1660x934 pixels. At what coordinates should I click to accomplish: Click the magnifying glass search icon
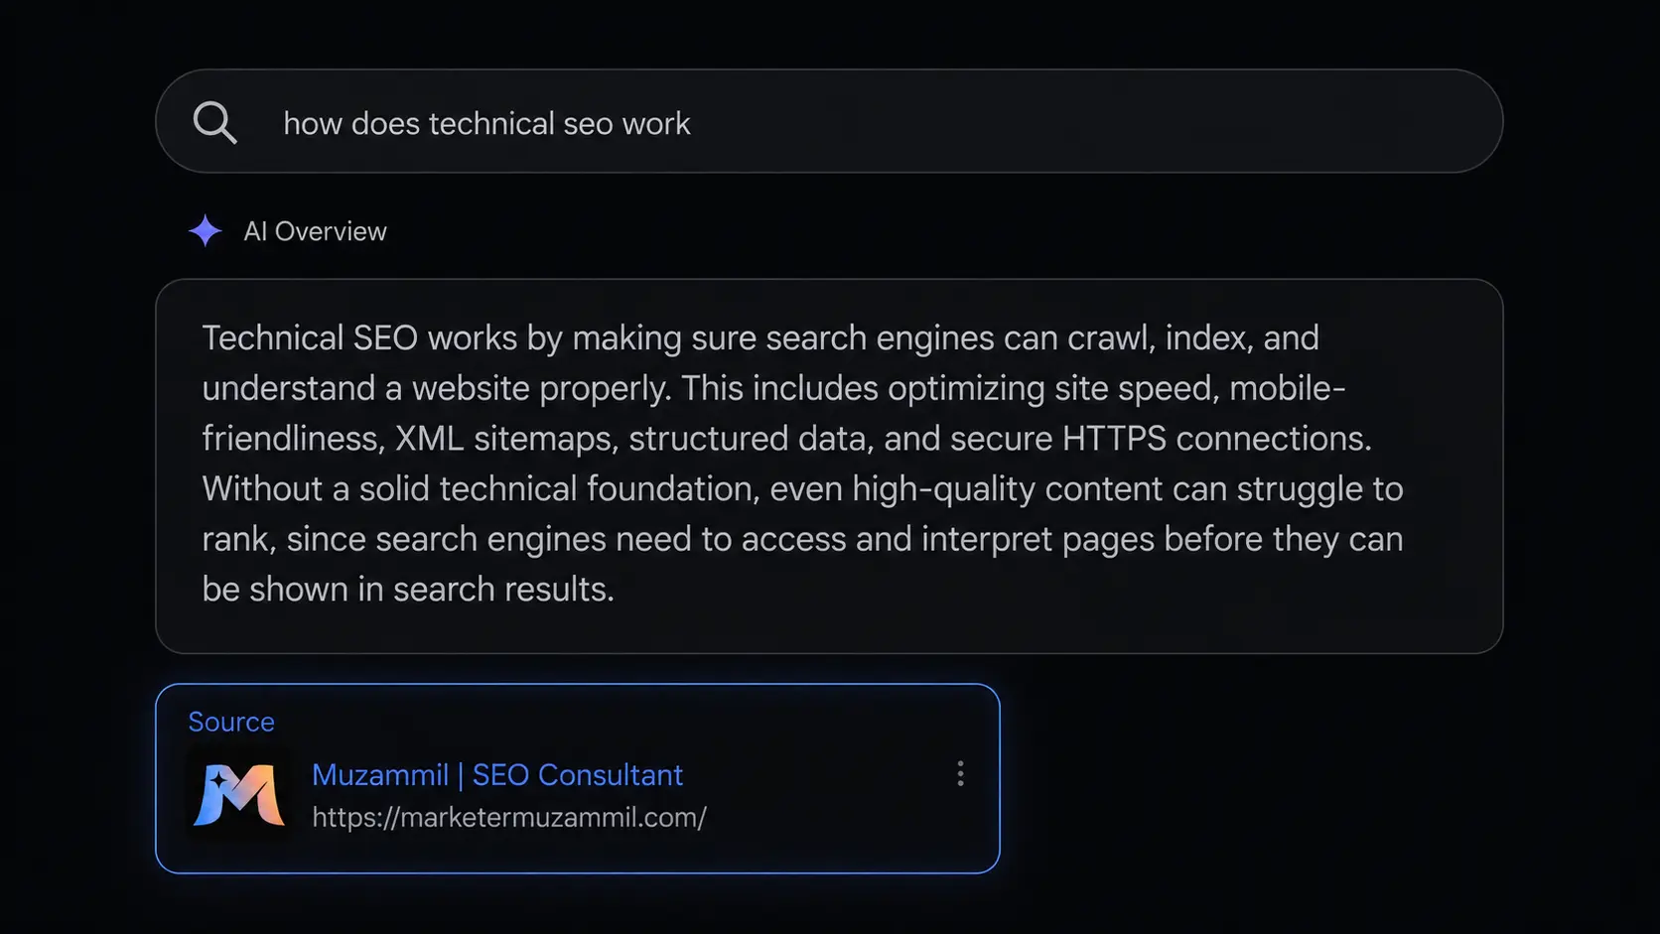click(x=214, y=123)
